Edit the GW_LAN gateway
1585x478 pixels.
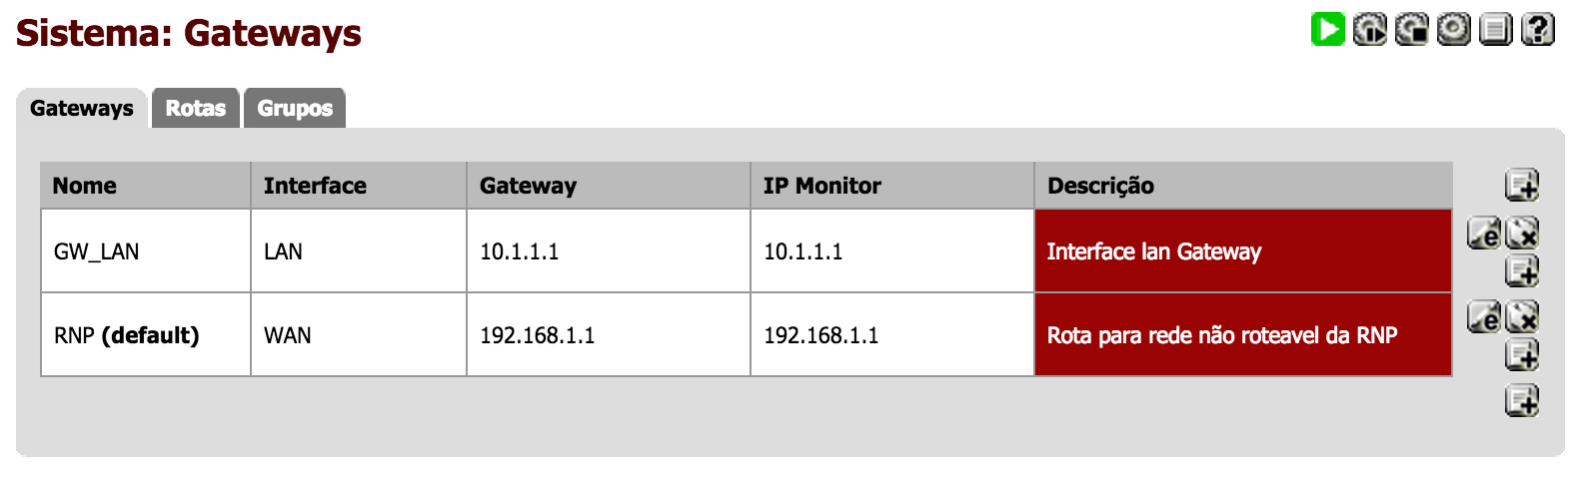[1484, 234]
